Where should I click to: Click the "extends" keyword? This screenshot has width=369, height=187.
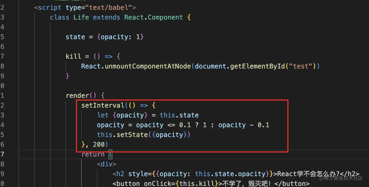107,17
